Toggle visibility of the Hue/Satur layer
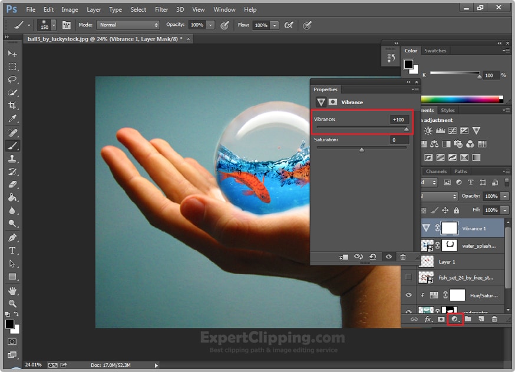This screenshot has width=515, height=372. coord(408,295)
